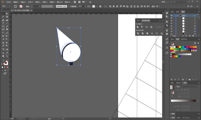
Task: Select the Paintbrush tool
Action: (7, 27)
